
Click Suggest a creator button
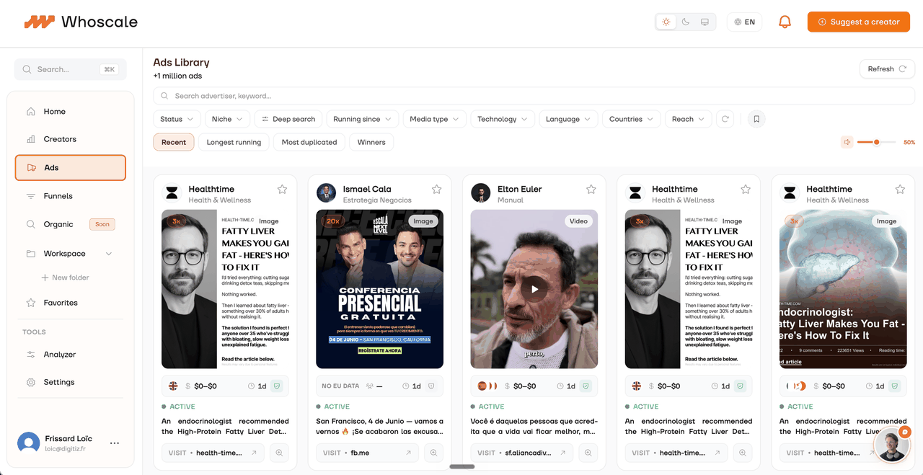click(x=859, y=22)
